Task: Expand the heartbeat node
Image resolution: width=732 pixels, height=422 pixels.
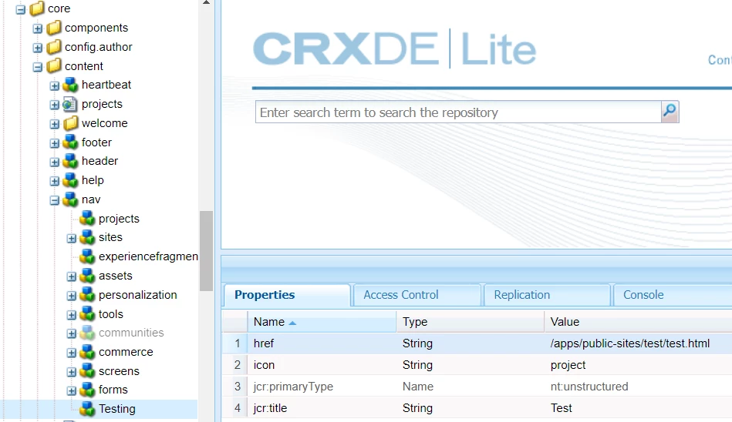Action: (54, 85)
